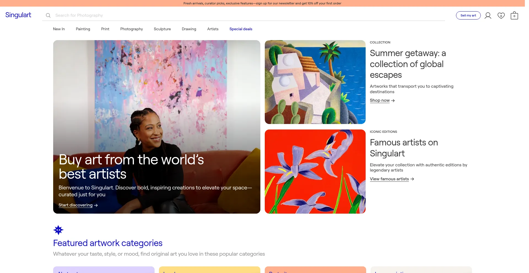
Task: Open the purple irises on red thumbnail
Action: pos(315,172)
